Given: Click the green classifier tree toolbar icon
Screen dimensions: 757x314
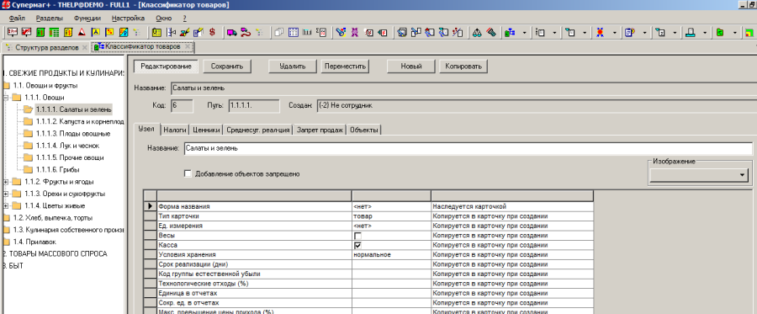Looking at the screenshot, I should pos(510,32).
